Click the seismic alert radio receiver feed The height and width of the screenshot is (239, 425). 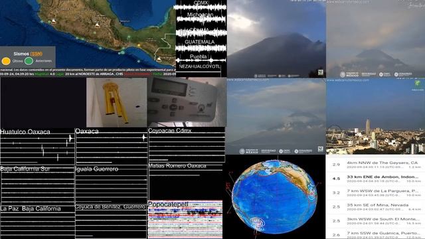(187, 102)
